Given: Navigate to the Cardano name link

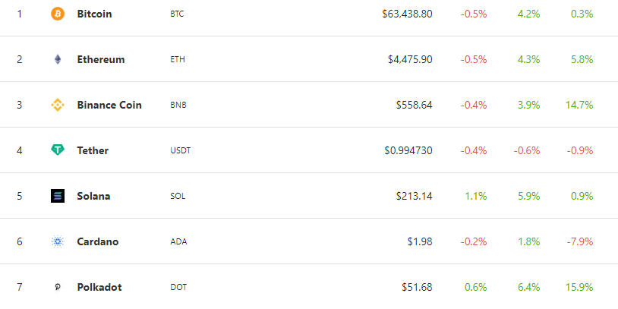Looking at the screenshot, I should (98, 241).
